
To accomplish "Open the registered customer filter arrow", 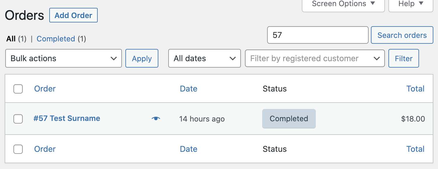I will pyautogui.click(x=377, y=58).
